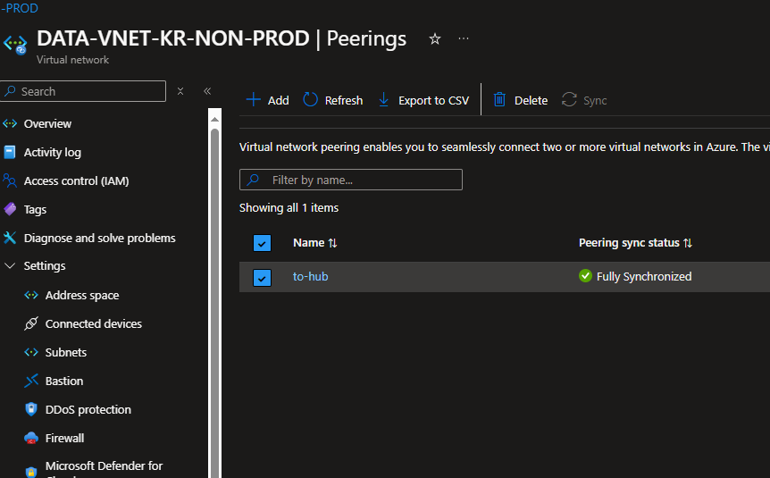Click the virtual network resource icon
This screenshot has width=770, height=478.
tap(15, 44)
